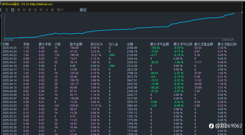Viewport: 245px width, 135px height.
Task: Click the 余额 column header
Action: (130, 44)
